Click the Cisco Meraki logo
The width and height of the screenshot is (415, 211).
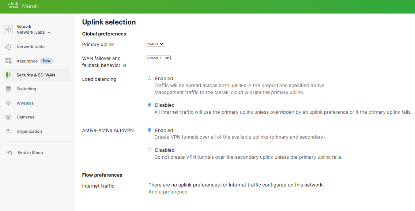coord(23,6)
